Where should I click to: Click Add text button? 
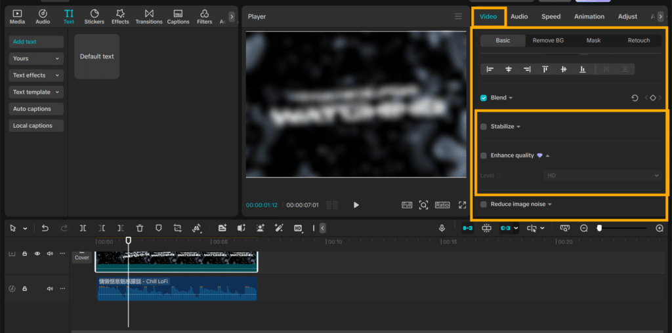(x=36, y=42)
